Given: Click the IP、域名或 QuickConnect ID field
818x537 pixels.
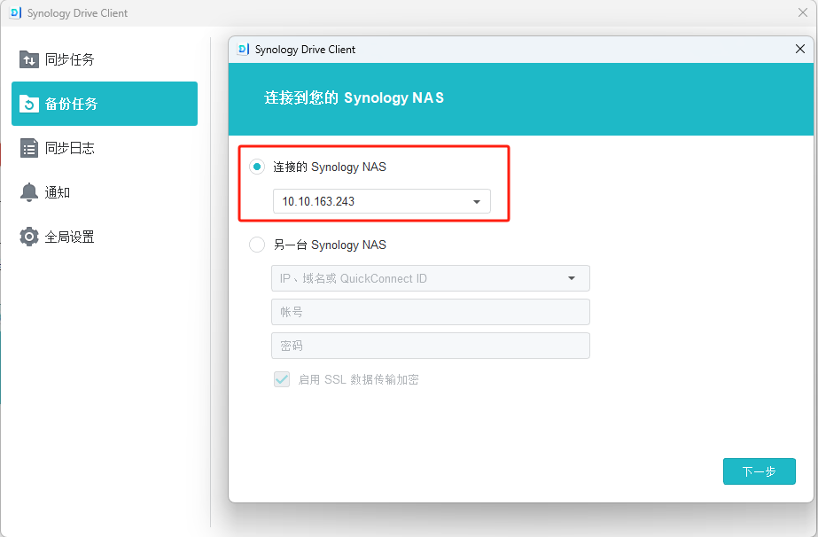Looking at the screenshot, I should [431, 278].
